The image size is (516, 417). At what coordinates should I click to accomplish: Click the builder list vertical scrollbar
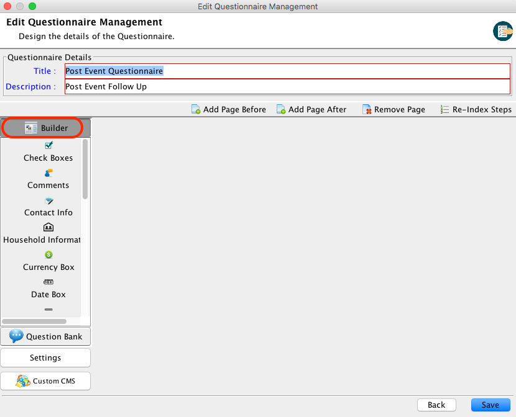click(85, 169)
